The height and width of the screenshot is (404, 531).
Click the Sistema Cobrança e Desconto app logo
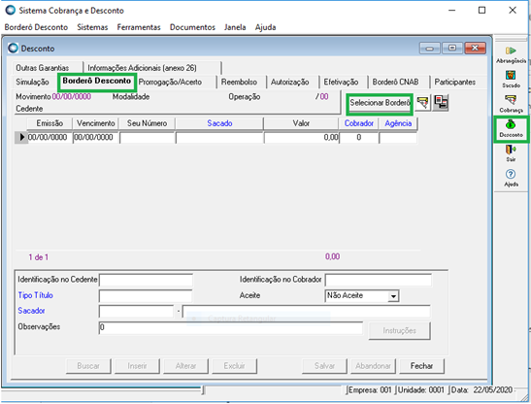pos(10,10)
